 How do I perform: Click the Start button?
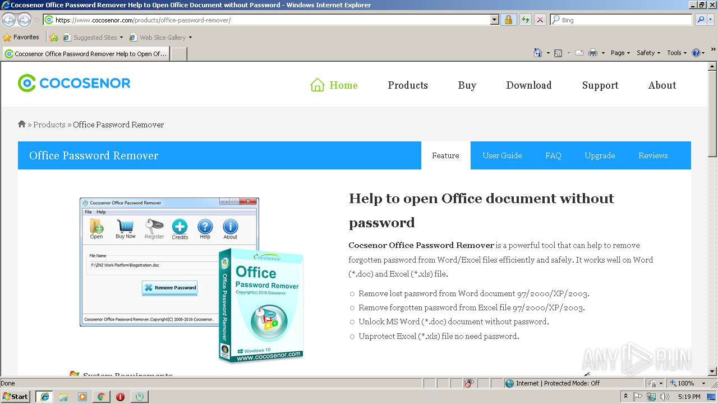point(15,397)
